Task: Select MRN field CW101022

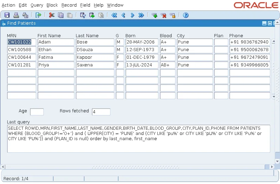Action: pos(22,42)
